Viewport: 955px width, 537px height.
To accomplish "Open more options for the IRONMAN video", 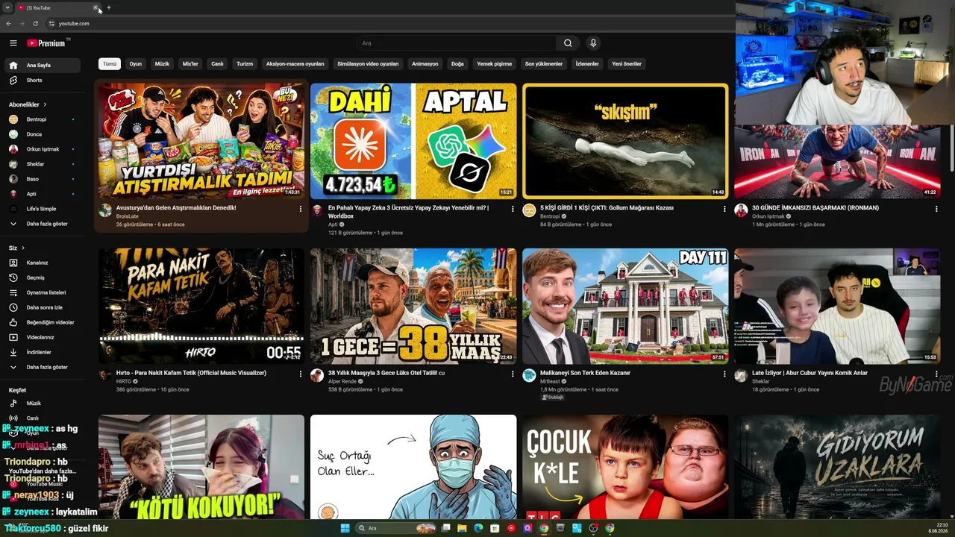I will click(x=936, y=209).
